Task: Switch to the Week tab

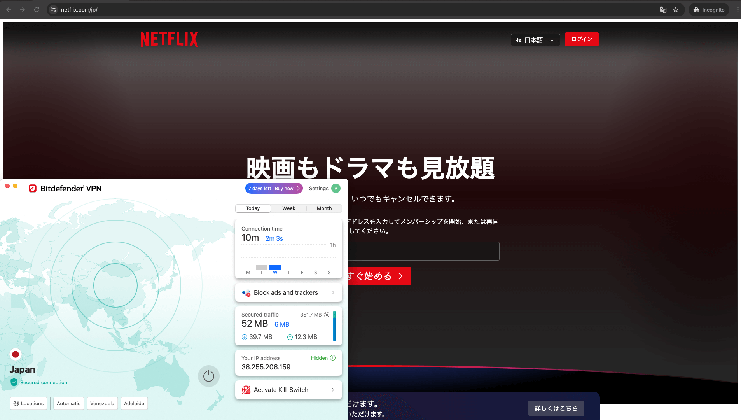Action: coord(288,208)
